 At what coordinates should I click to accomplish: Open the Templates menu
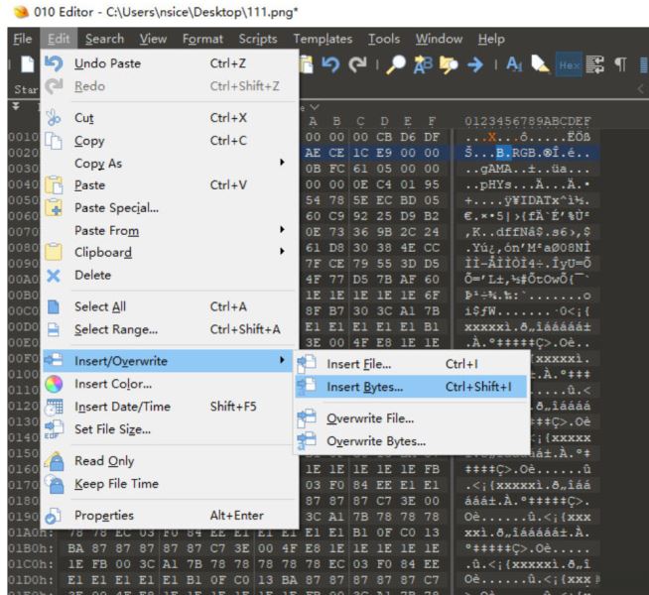click(x=323, y=39)
